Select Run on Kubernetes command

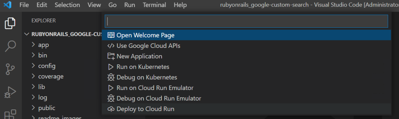click(x=246, y=67)
